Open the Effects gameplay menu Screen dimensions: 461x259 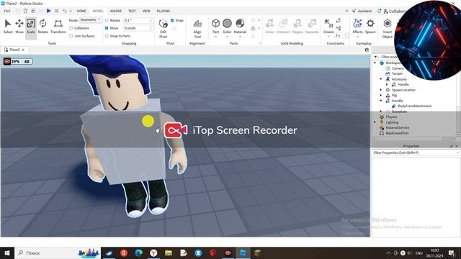point(357,26)
